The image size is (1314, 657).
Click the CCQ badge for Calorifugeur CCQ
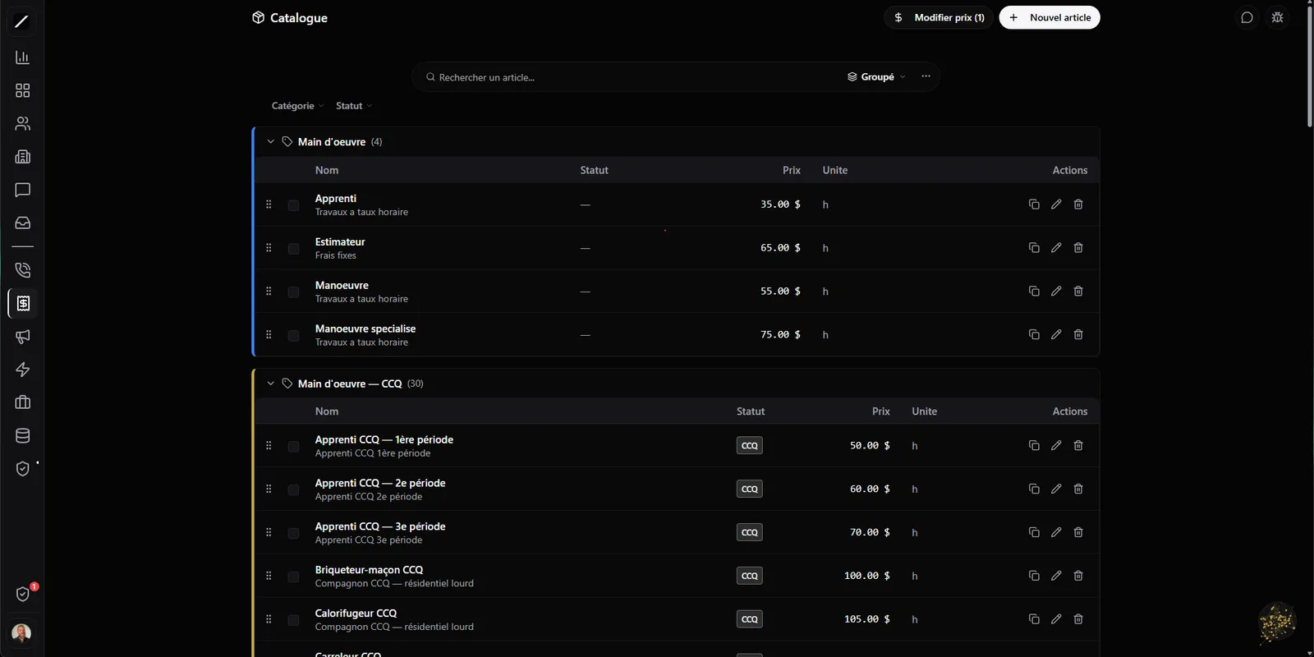click(750, 619)
